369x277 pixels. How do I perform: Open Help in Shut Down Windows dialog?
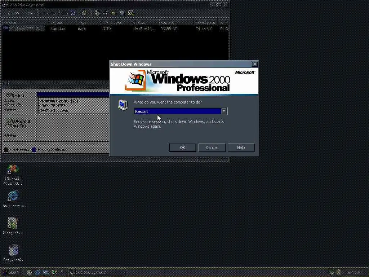[x=241, y=148]
